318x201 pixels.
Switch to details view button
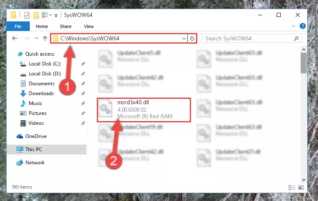pos(292,187)
